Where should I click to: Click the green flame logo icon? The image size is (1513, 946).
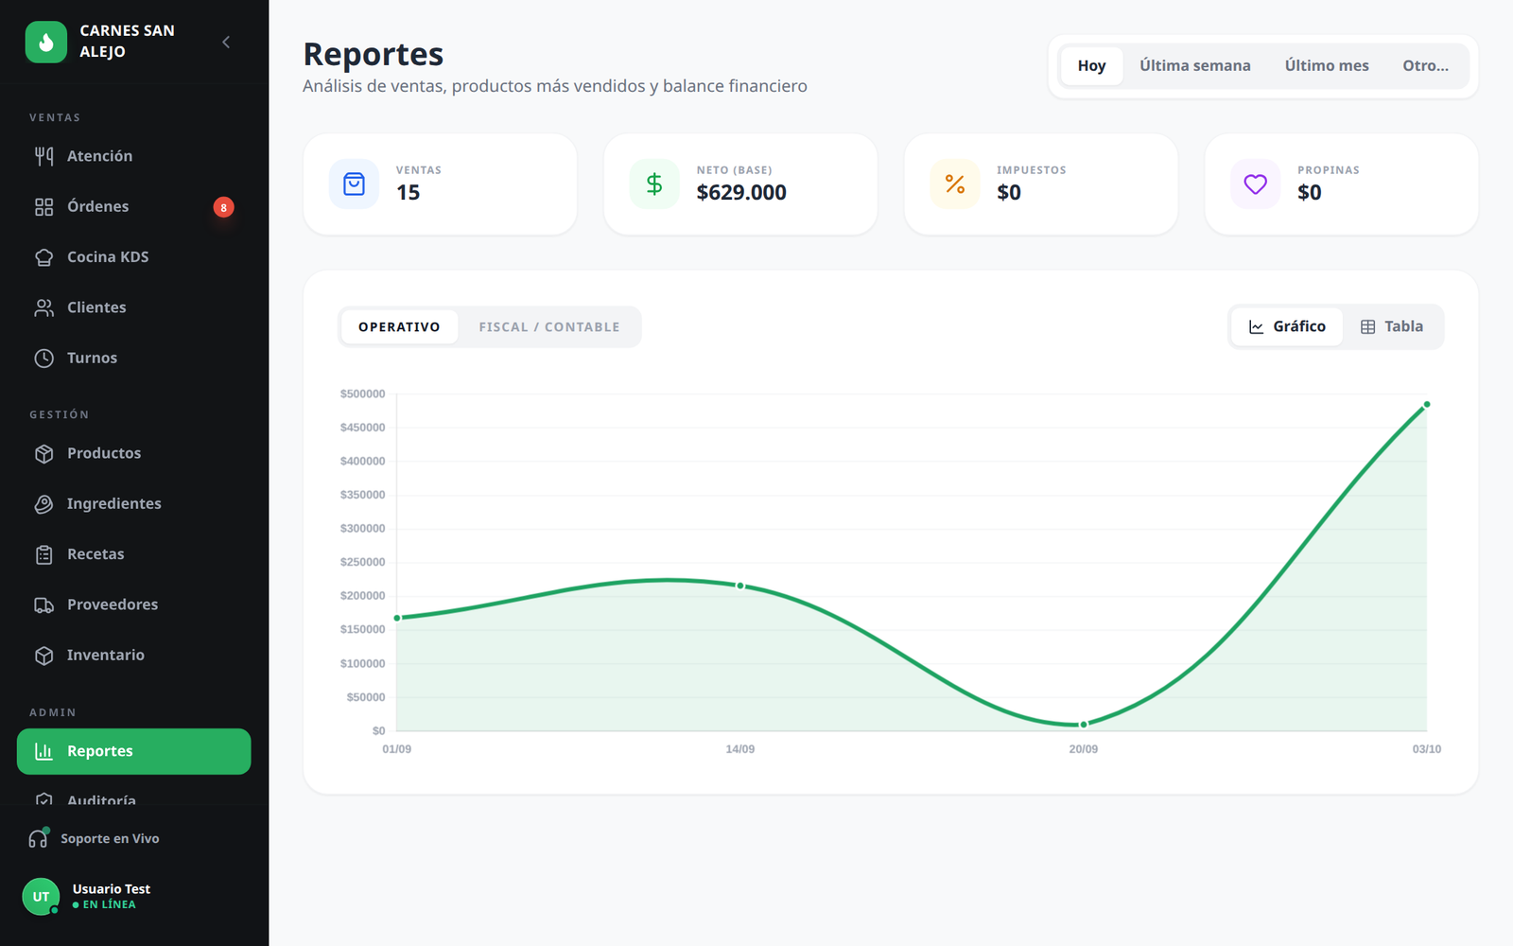point(46,42)
